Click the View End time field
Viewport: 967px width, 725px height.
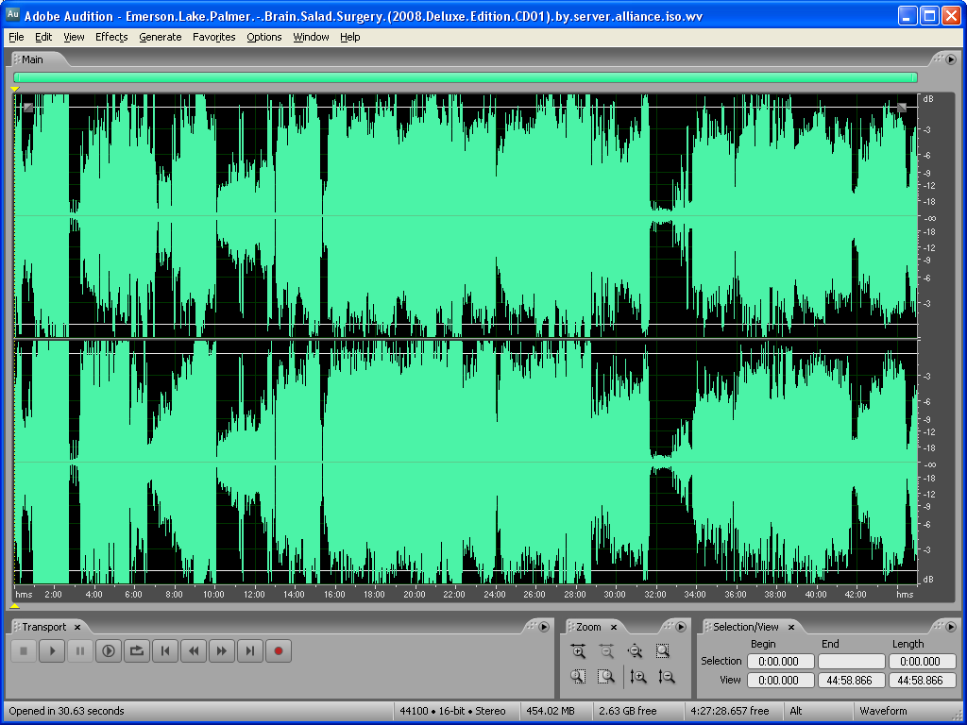click(x=851, y=681)
